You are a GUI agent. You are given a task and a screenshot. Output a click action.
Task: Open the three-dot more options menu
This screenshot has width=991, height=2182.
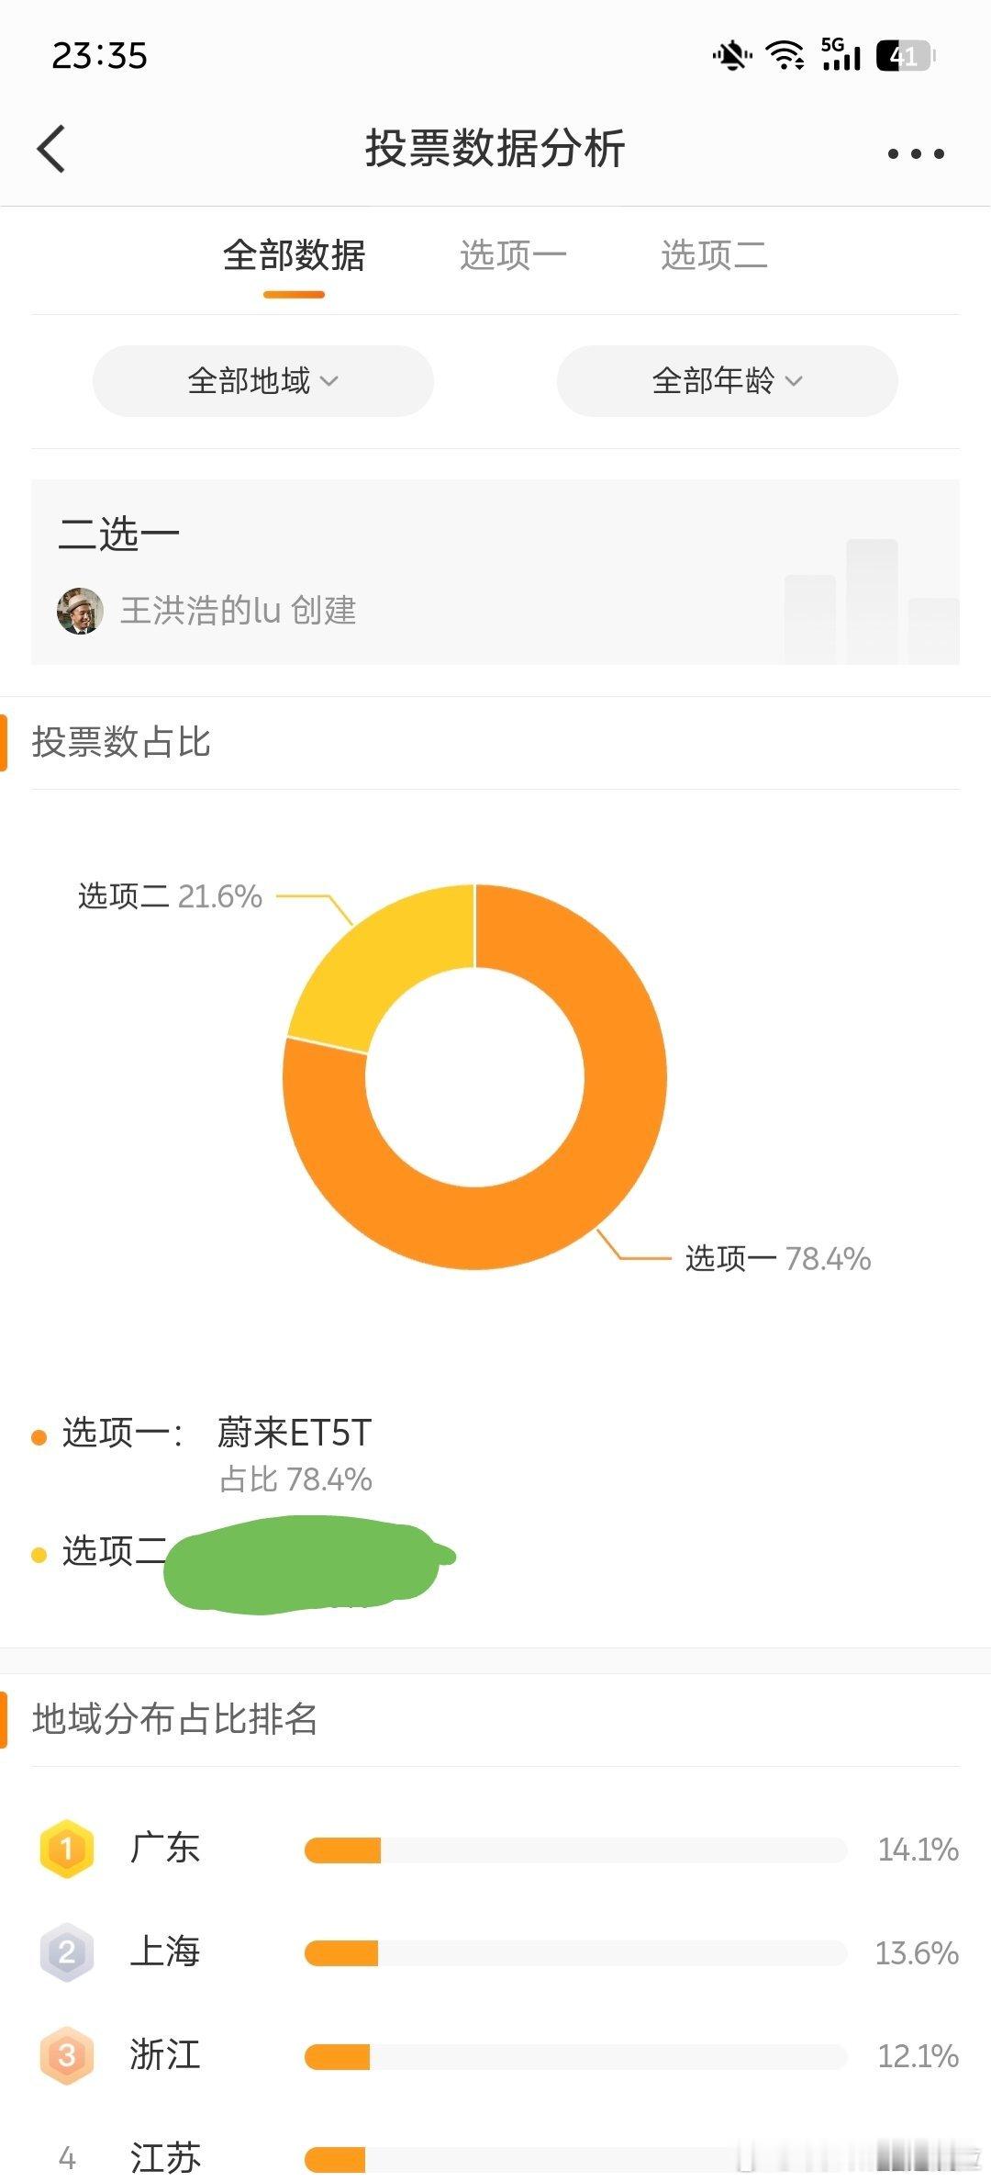tap(916, 153)
